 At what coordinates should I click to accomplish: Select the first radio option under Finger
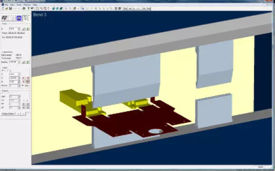[x=2, y=70]
